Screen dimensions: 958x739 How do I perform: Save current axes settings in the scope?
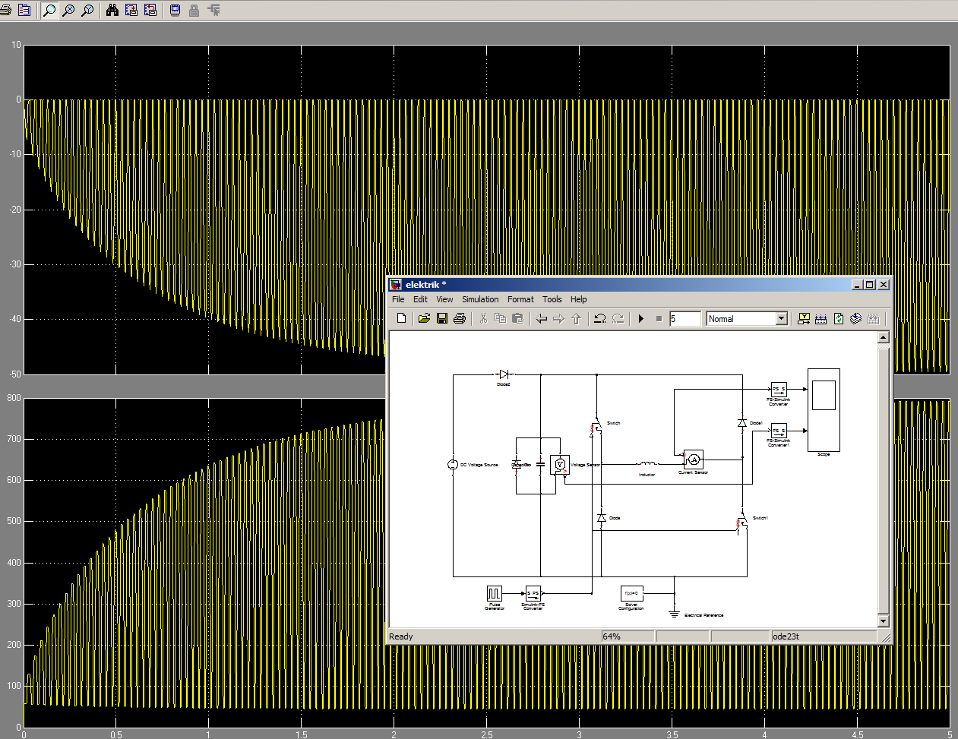(x=131, y=11)
